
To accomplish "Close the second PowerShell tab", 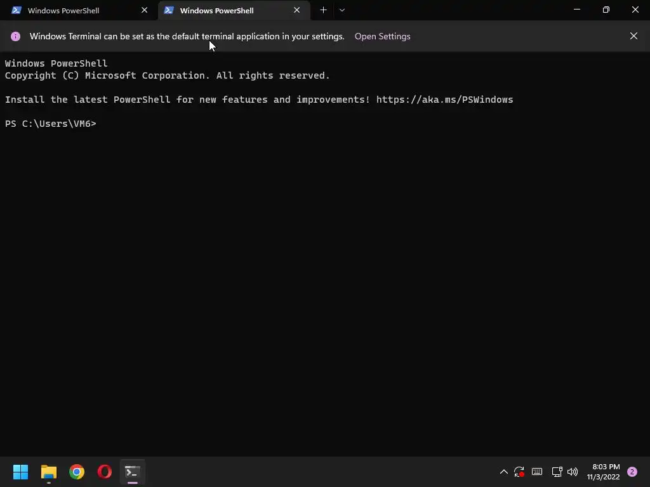I will coord(296,10).
